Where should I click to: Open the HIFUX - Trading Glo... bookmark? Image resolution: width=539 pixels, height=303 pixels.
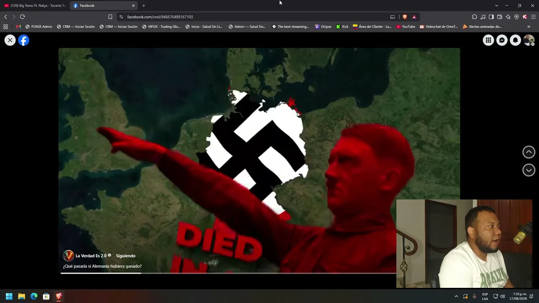[161, 27]
